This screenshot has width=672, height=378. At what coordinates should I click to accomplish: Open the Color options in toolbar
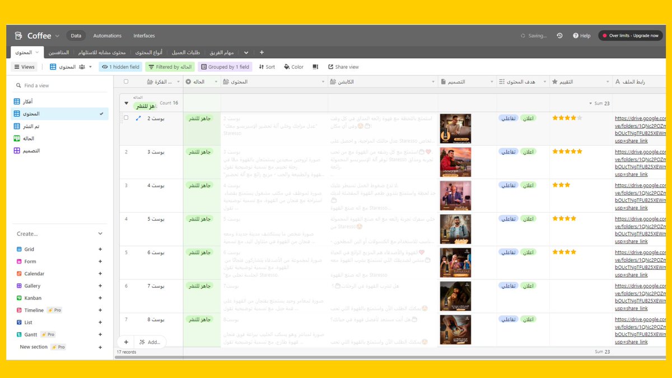pyautogui.click(x=293, y=67)
